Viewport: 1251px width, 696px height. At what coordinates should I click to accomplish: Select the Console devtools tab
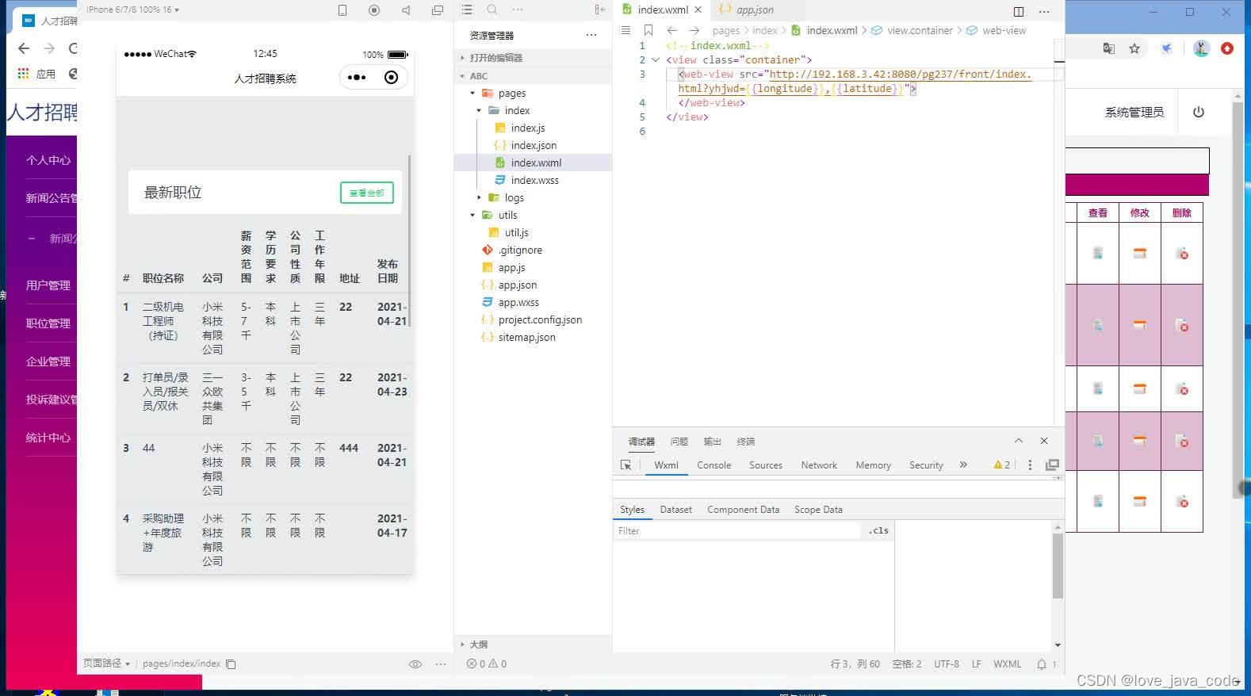(713, 465)
